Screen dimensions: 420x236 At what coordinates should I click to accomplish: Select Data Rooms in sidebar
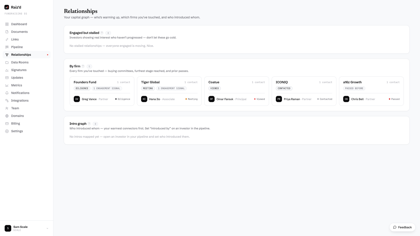pos(27,62)
